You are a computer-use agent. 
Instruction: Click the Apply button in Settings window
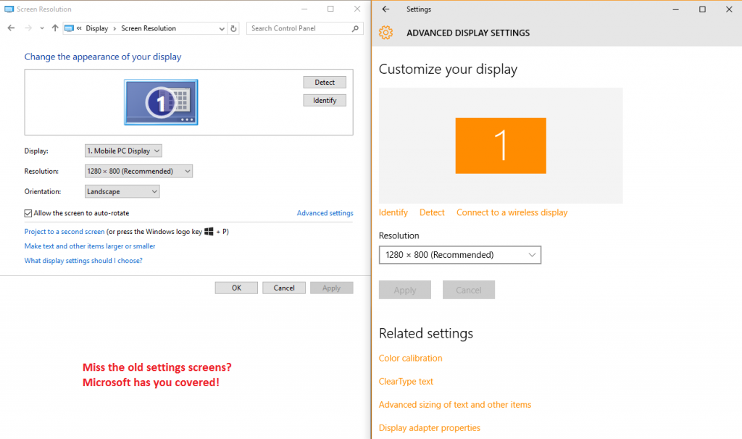coord(405,290)
